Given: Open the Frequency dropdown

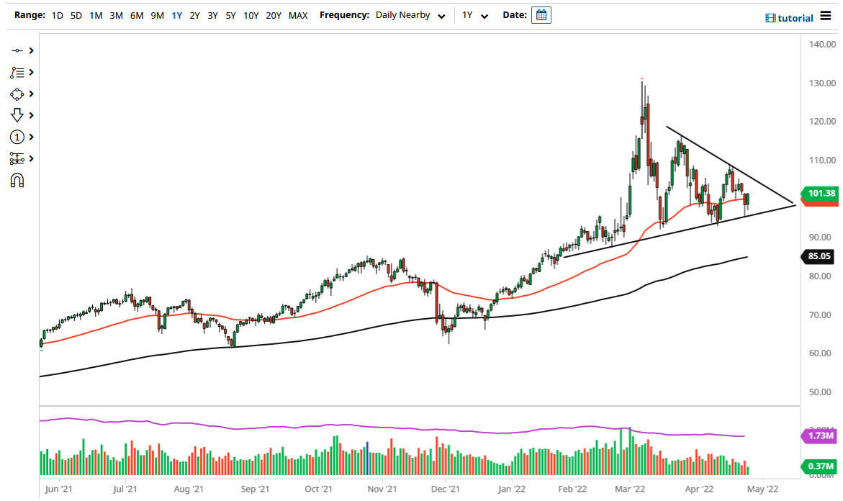Looking at the screenshot, I should 410,14.
